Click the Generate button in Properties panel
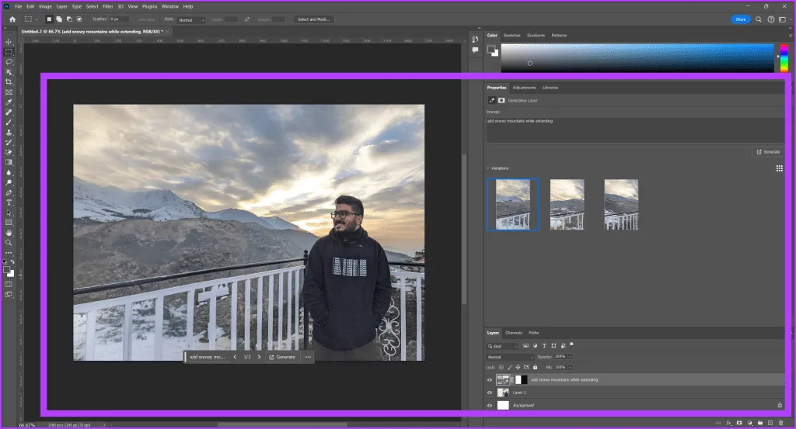 [x=767, y=152]
